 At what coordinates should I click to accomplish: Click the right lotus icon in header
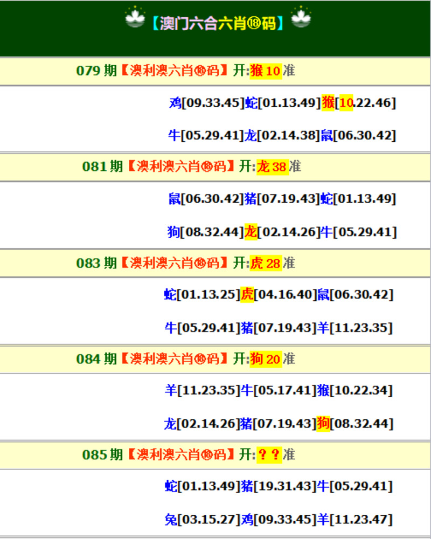(301, 17)
